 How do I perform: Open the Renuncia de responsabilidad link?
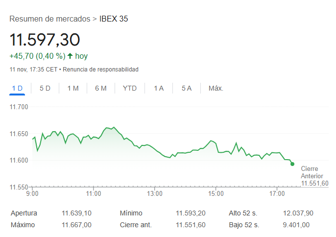click(x=100, y=70)
